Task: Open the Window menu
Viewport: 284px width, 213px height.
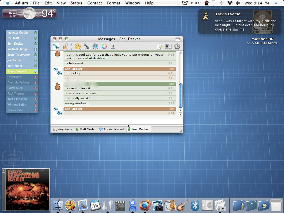Action: tap(133, 3)
